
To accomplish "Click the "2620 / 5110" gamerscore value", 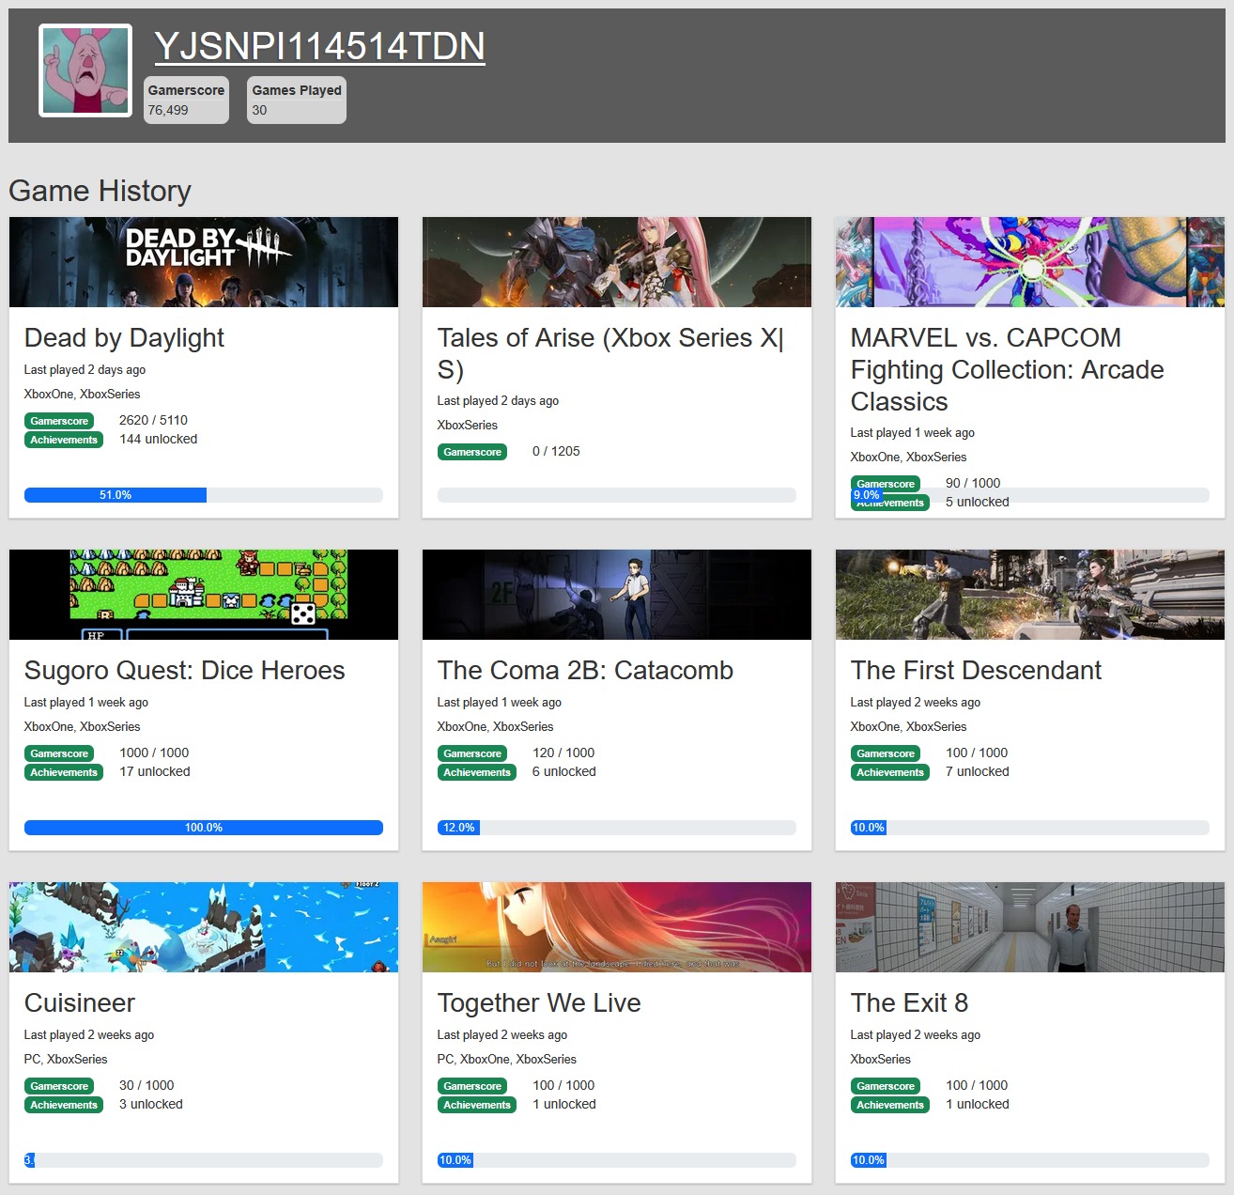I will pos(153,420).
